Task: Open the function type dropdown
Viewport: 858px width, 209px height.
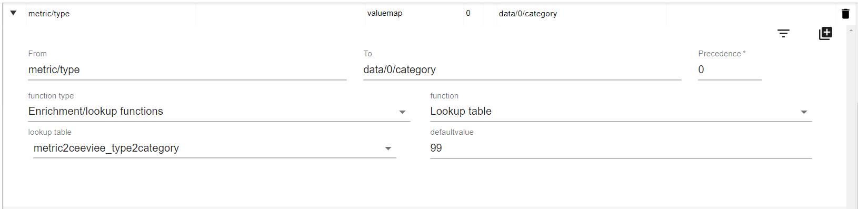Action: coord(219,112)
